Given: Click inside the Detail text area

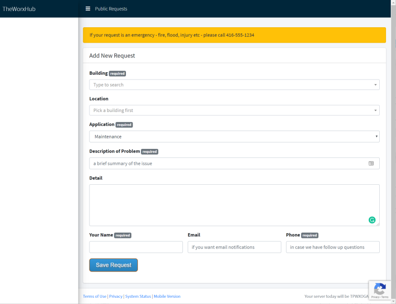Looking at the screenshot, I should pyautogui.click(x=234, y=205).
